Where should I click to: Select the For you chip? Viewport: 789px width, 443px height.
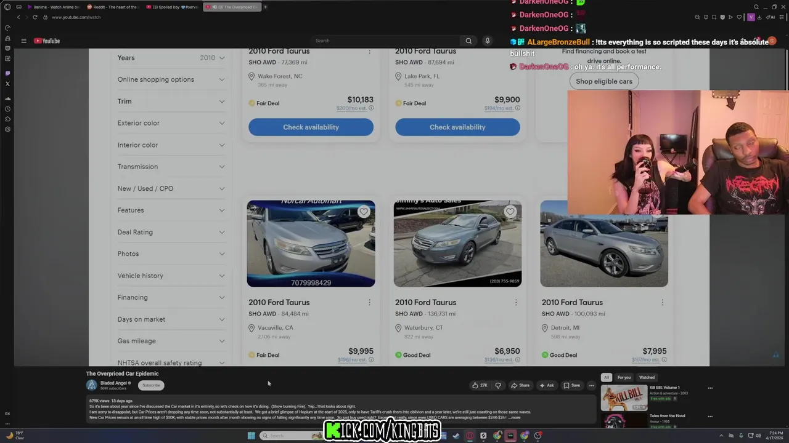tap(624, 378)
